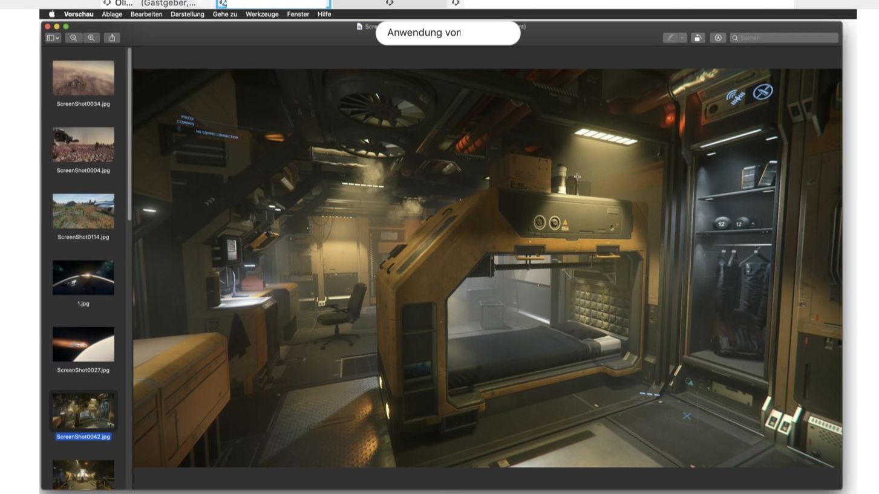Select the ScreenShot0027.jpg thumbnail
The width and height of the screenshot is (879, 494).
click(x=83, y=344)
